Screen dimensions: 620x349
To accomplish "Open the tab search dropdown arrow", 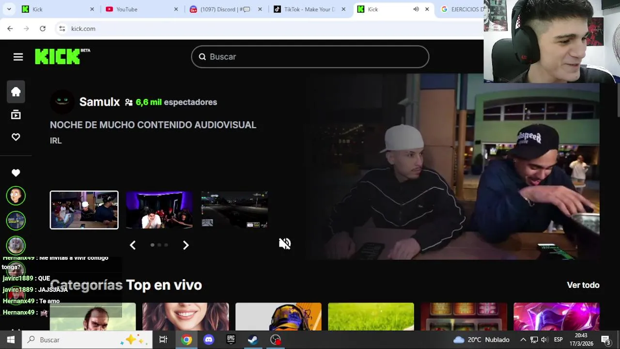I will (9, 9).
